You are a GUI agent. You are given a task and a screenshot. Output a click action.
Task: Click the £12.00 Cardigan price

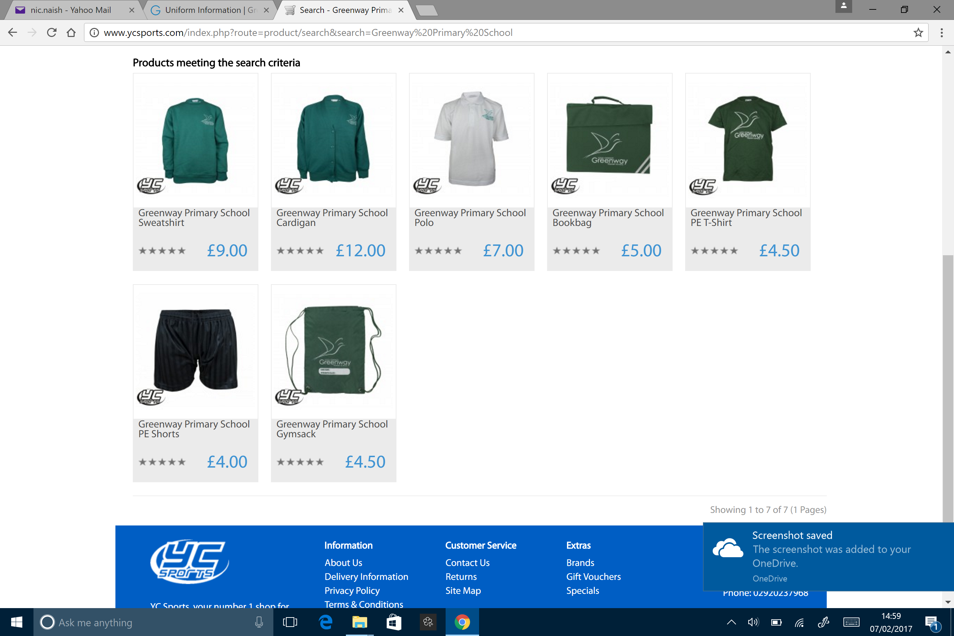361,251
